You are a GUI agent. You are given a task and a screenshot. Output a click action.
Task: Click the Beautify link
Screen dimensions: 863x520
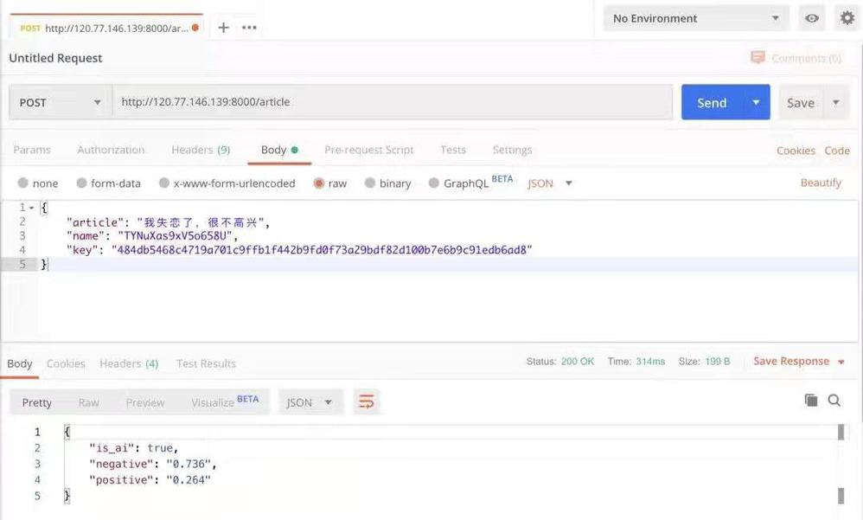[x=821, y=183]
